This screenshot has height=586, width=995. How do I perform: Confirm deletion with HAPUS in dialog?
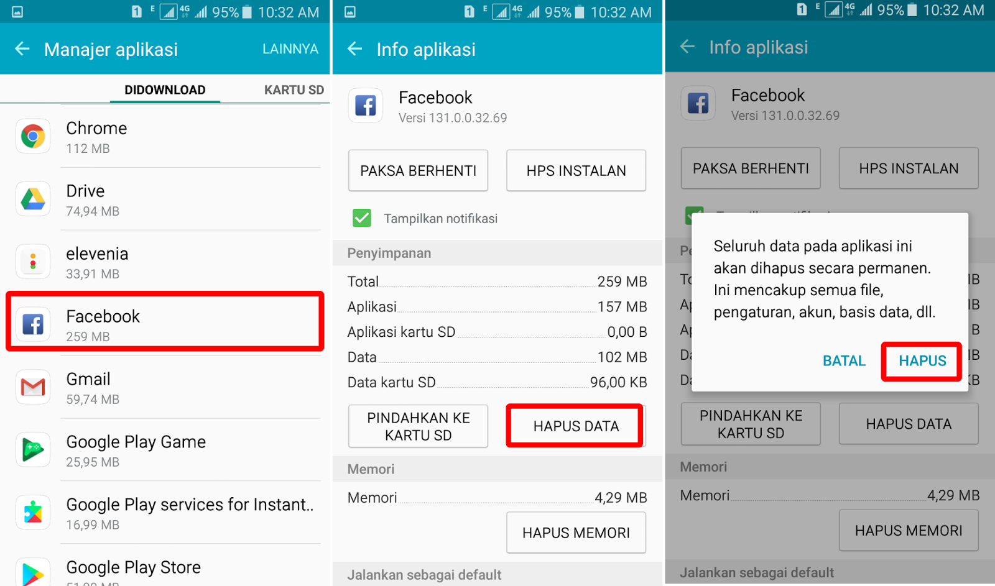point(922,360)
